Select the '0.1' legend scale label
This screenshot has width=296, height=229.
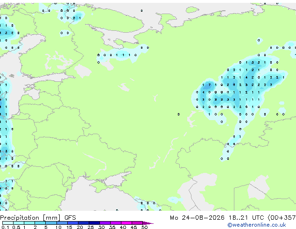click(5, 227)
